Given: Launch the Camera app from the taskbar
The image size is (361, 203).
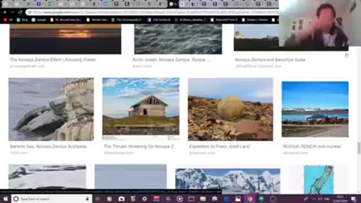Looking at the screenshot, I should pyautogui.click(x=121, y=199).
